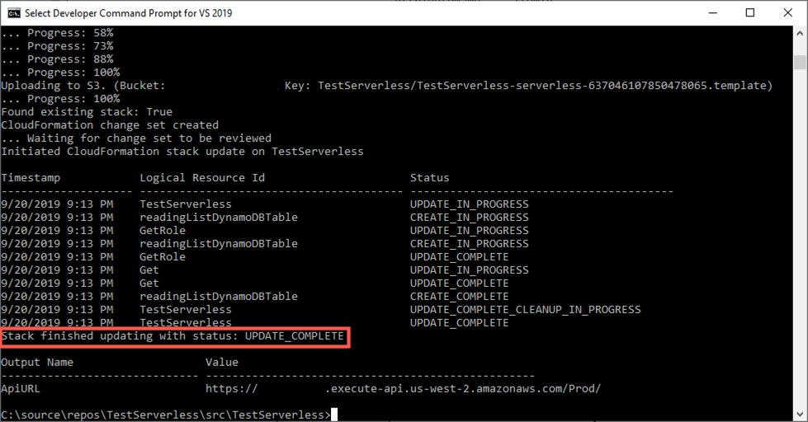Click 'Get' resource with UPDATE_IN_PROGRESS status

149,270
